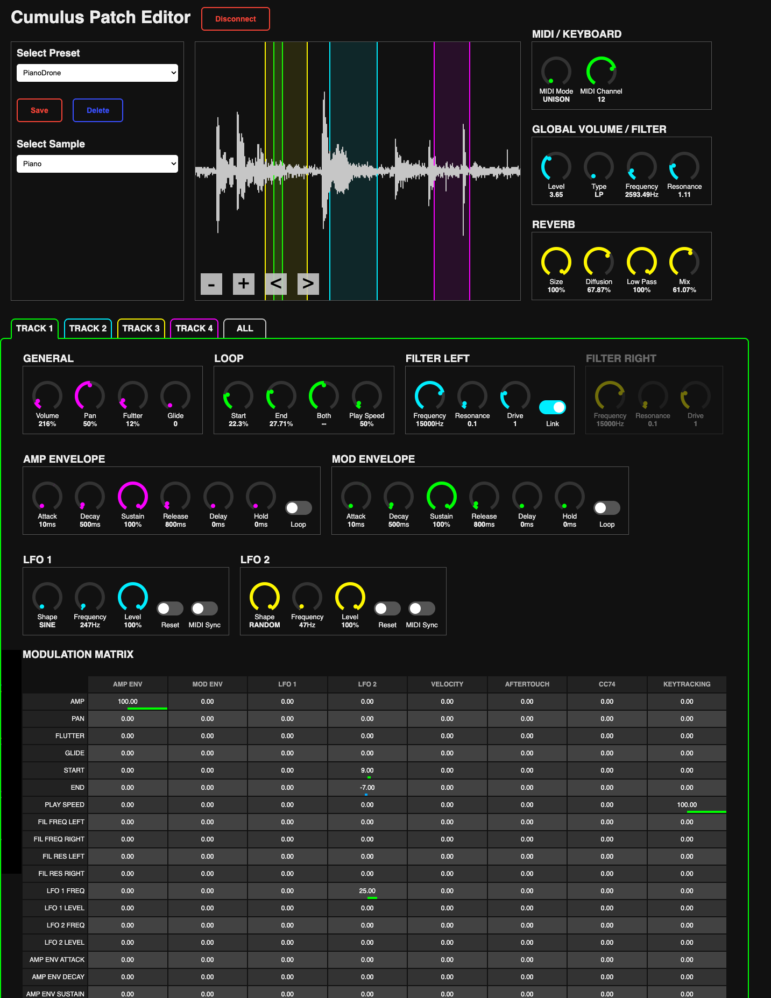Enable the Amp Envelope Loop toggle
This screenshot has width=771, height=998.
pyautogui.click(x=298, y=508)
